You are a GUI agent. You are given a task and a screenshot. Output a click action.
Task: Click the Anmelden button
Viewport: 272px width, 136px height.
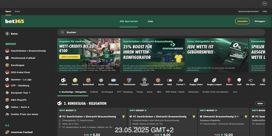[242, 21]
